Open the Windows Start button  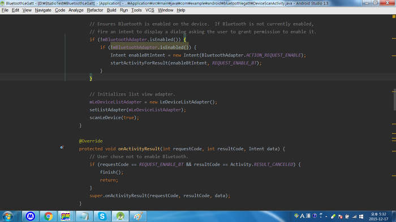tap(7, 216)
